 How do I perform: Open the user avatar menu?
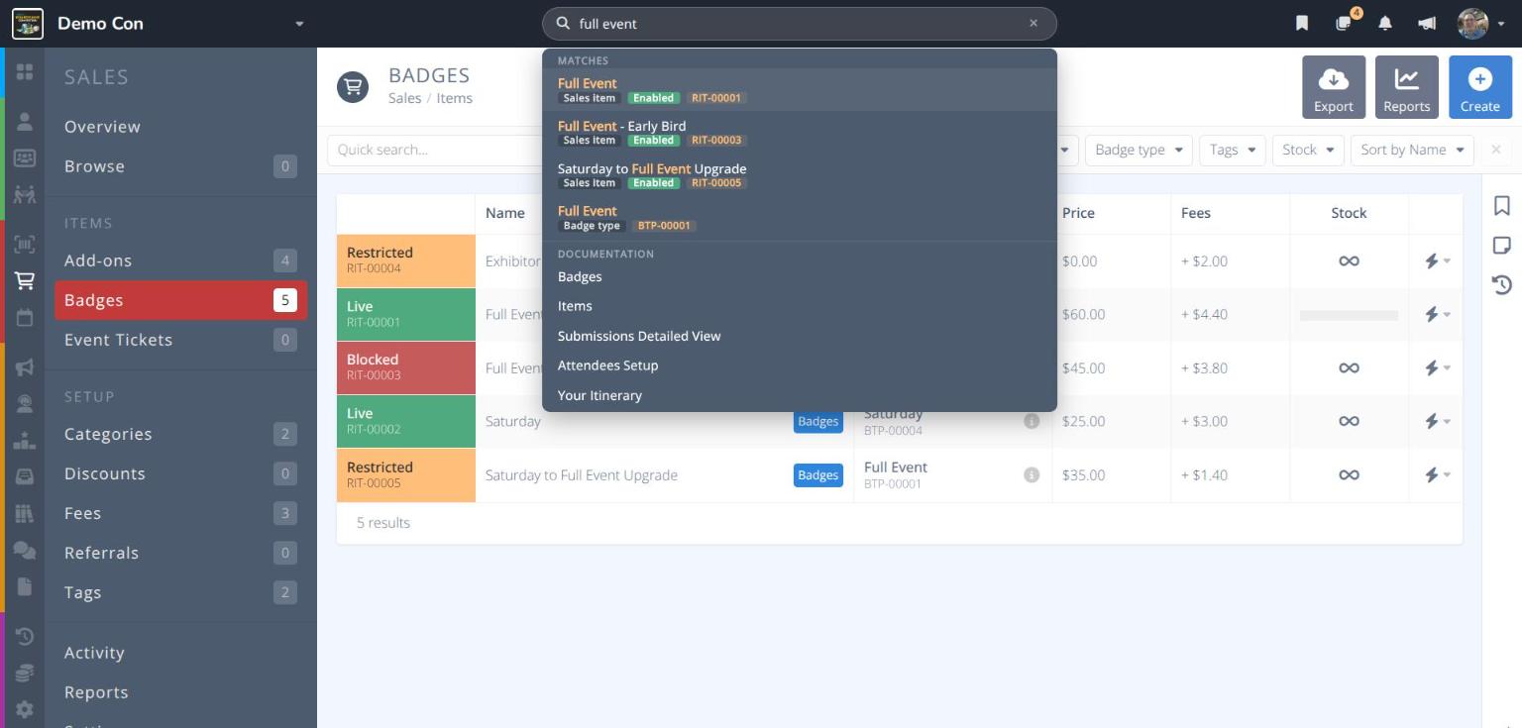1482,23
